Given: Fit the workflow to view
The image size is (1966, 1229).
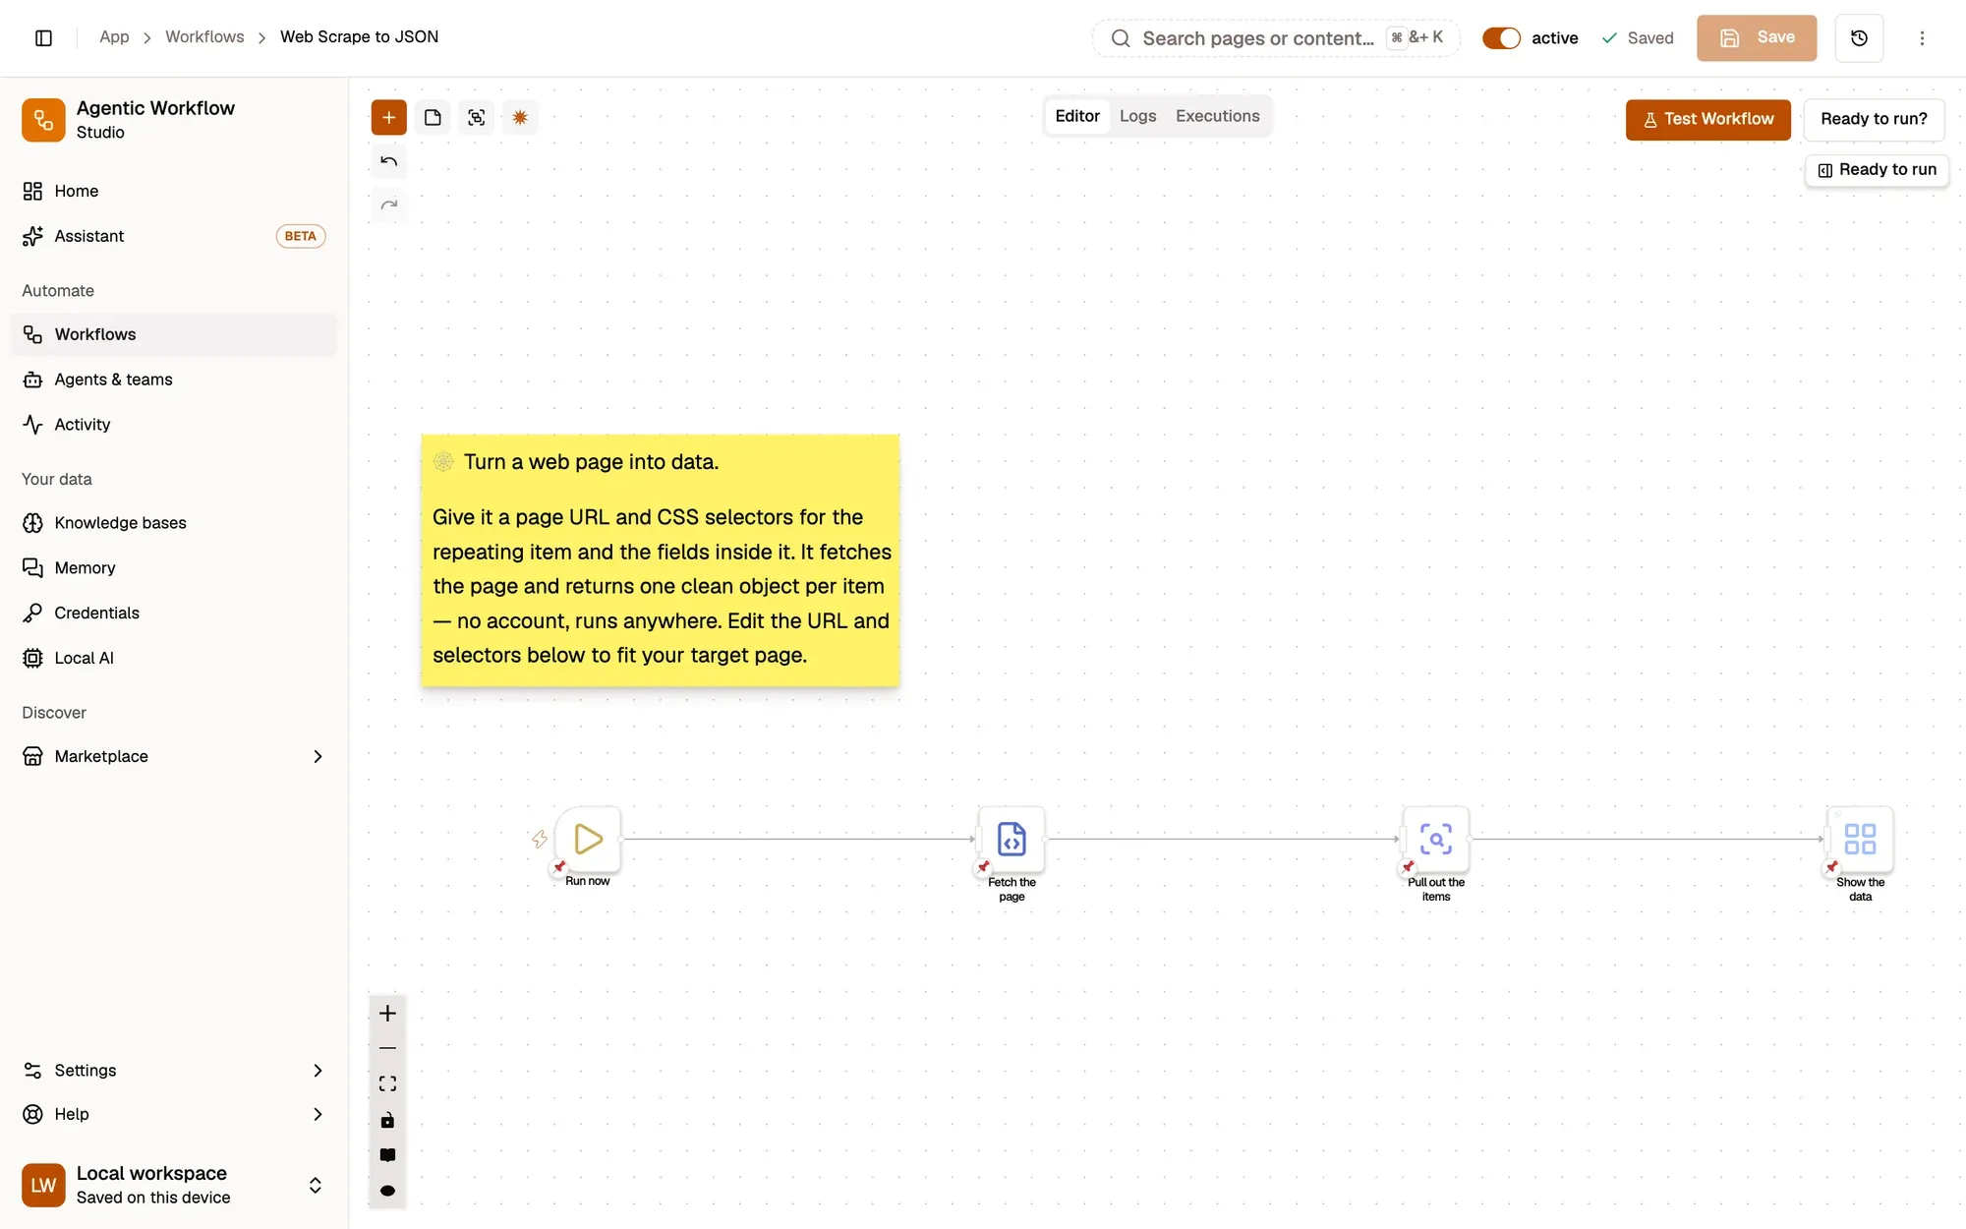Looking at the screenshot, I should coord(387,1083).
